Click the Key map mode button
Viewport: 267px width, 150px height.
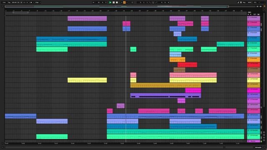(x=244, y=2)
